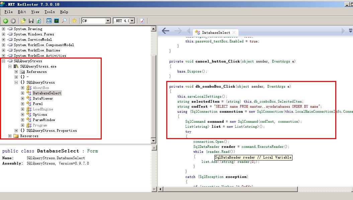Click tree panel scrollbar down arrow

point(154,141)
